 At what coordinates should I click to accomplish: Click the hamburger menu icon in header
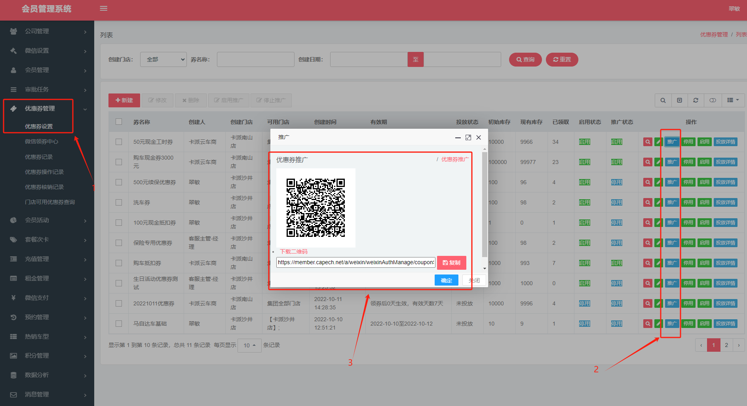tap(104, 8)
